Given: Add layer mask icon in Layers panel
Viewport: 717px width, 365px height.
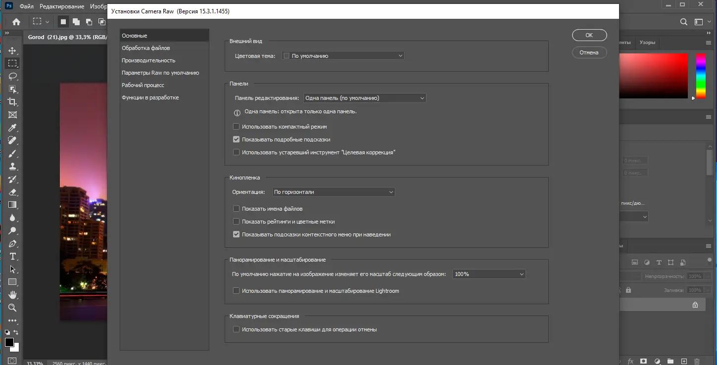Looking at the screenshot, I should (x=643, y=362).
